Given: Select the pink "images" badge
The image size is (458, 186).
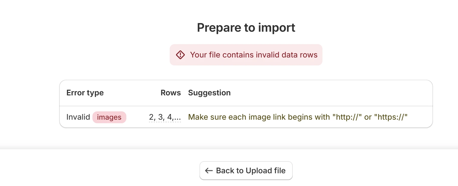Looking at the screenshot, I should pos(109,117).
